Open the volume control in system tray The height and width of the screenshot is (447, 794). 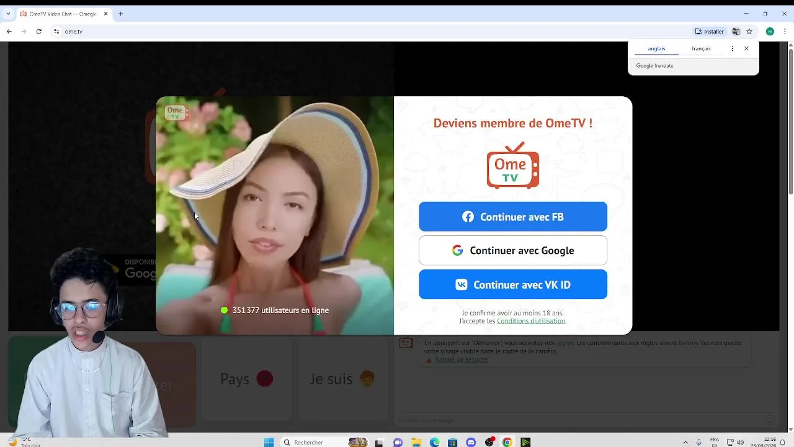point(740,443)
